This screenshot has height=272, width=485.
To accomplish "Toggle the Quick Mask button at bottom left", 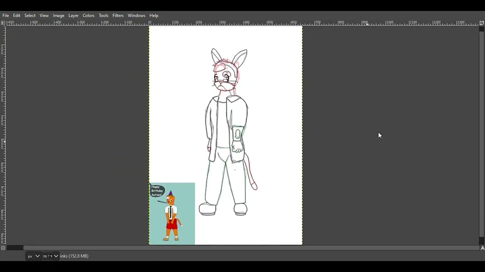I will coord(3,248).
